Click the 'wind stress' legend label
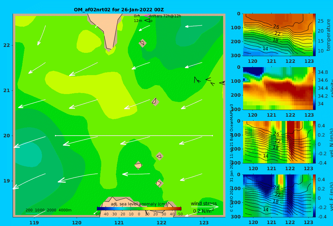The image size is (333, 226). [x=204, y=203]
